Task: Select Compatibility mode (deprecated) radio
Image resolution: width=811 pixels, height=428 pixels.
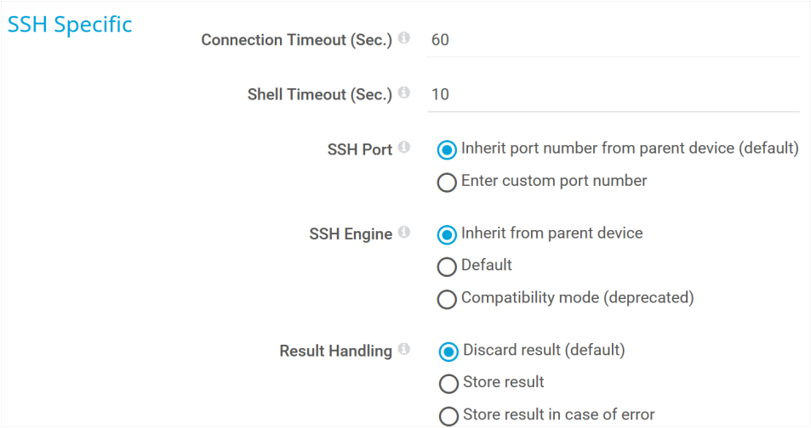Action: 447,299
